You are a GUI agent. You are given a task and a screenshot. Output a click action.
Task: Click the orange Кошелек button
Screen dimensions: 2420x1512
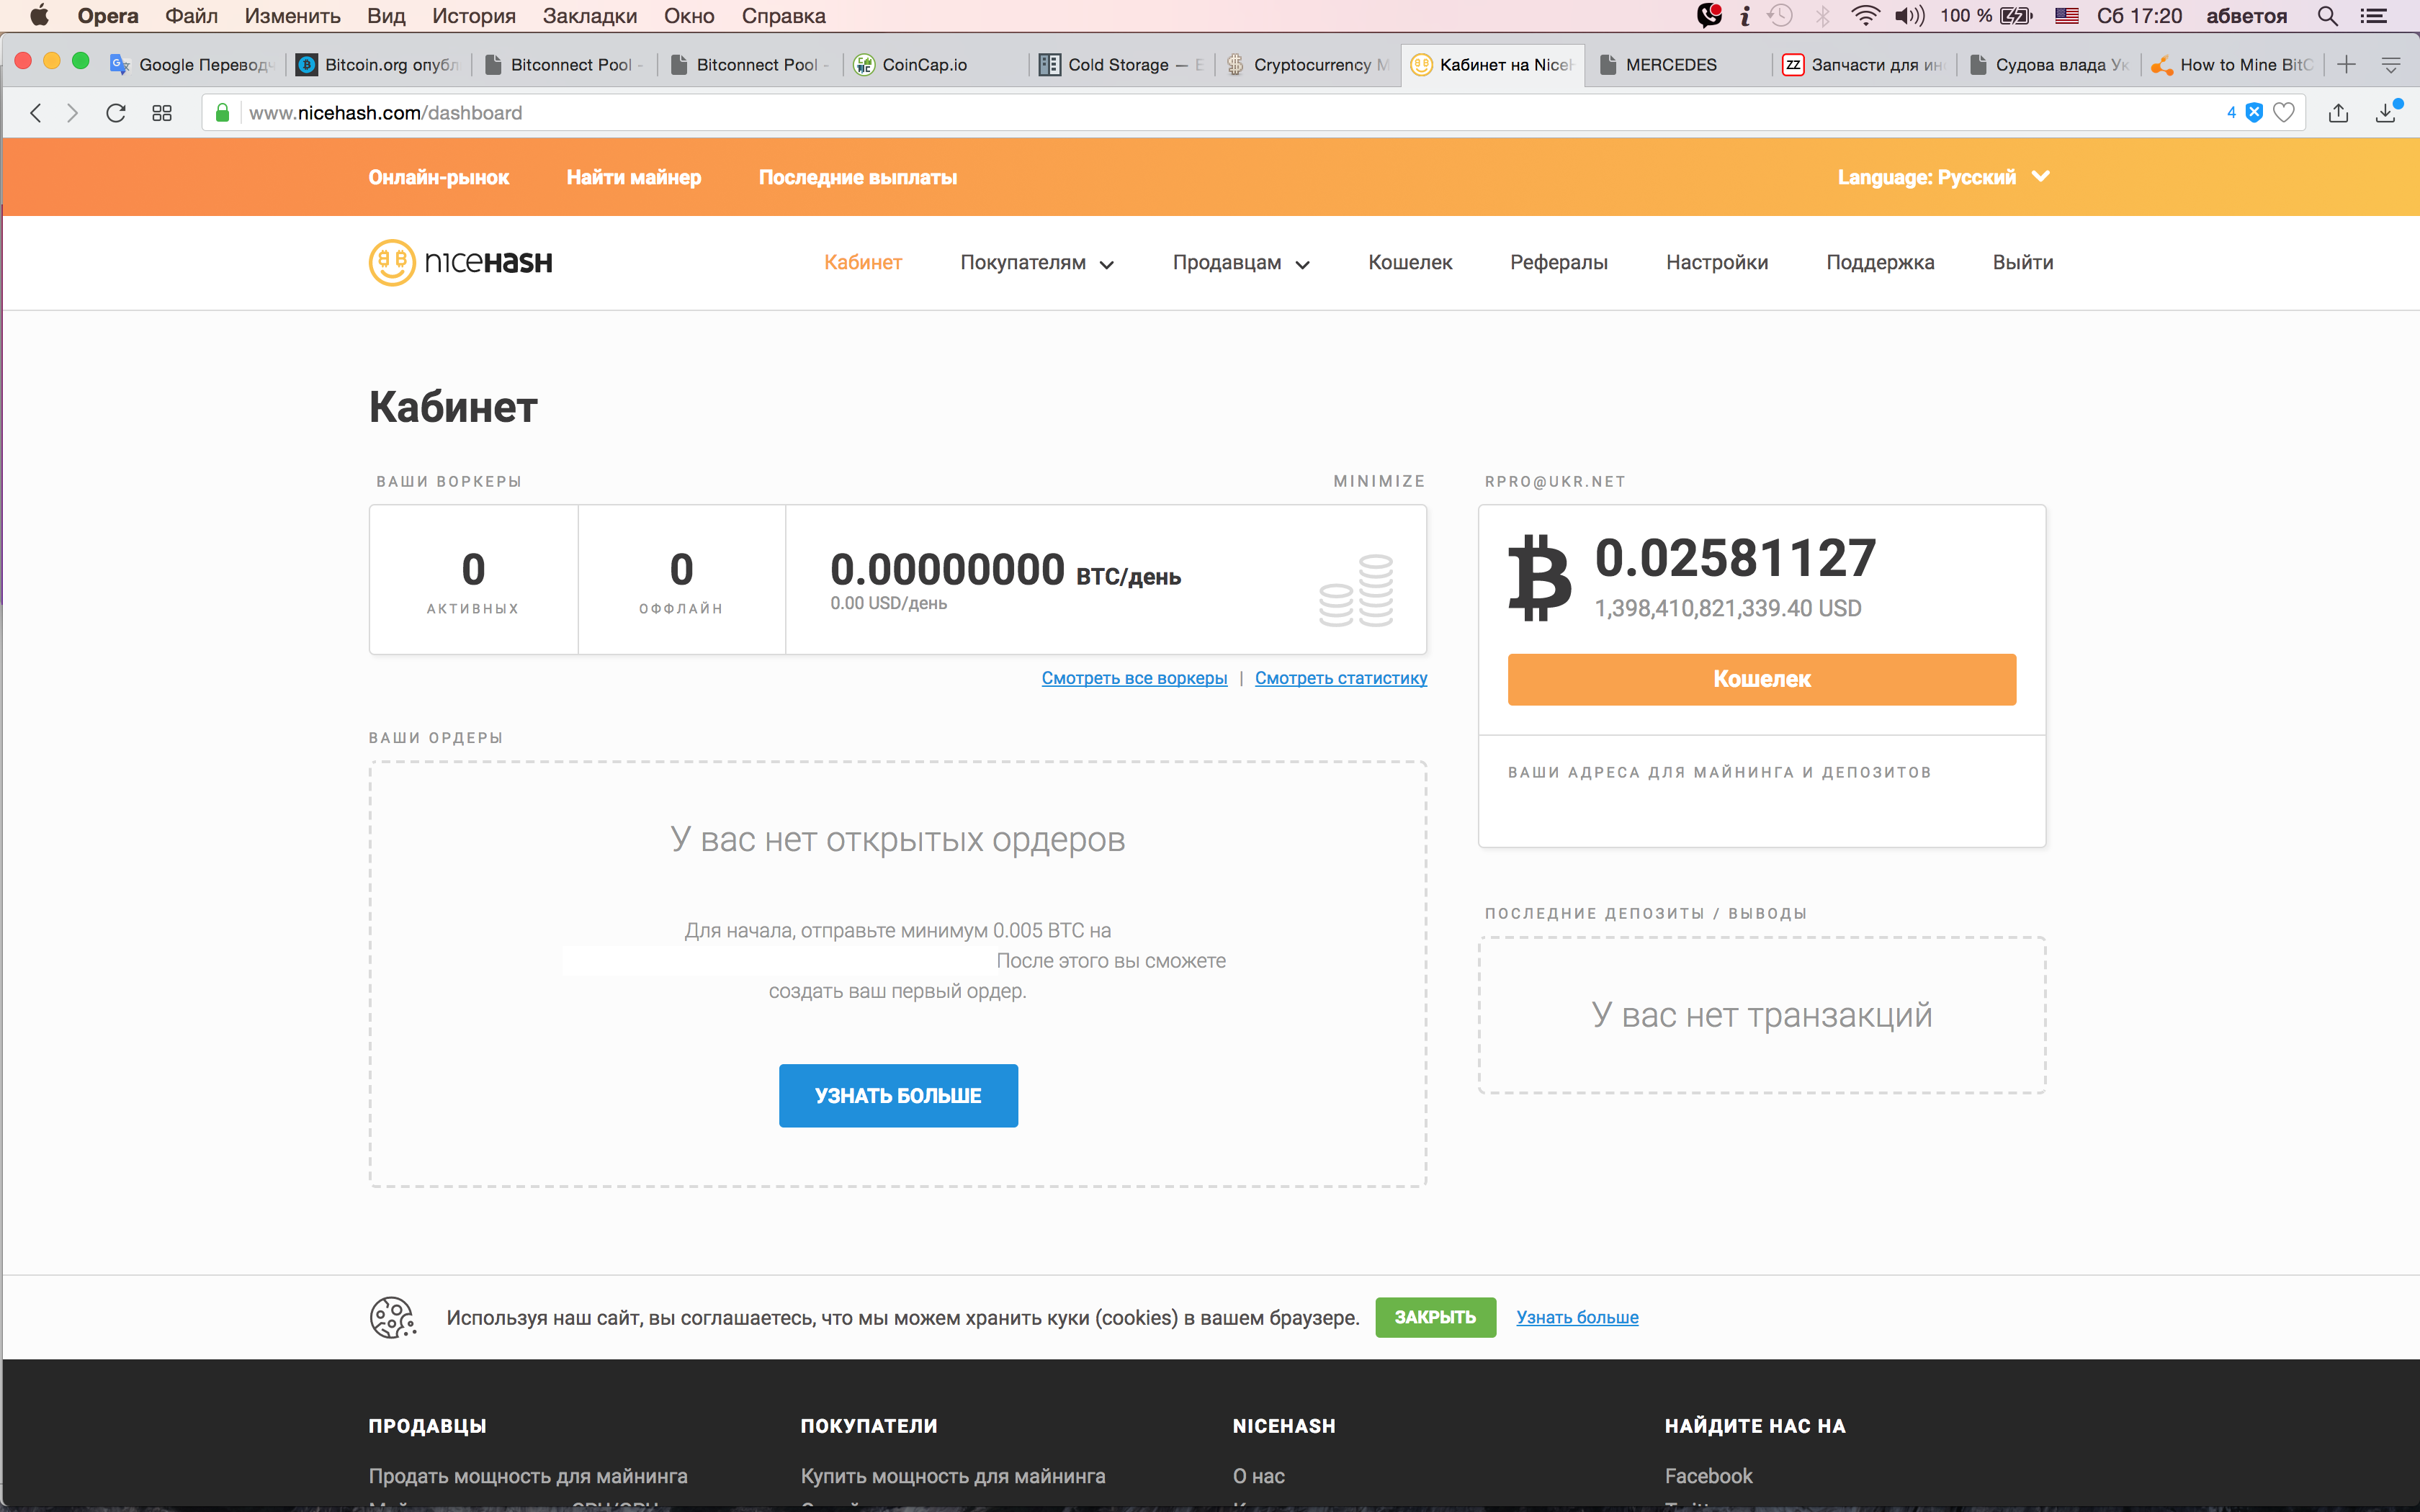coord(1762,679)
